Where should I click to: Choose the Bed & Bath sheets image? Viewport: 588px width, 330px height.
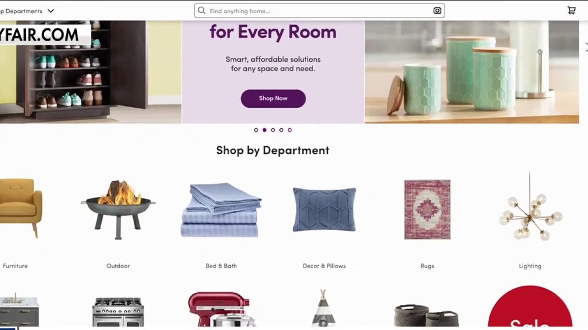[x=221, y=210]
